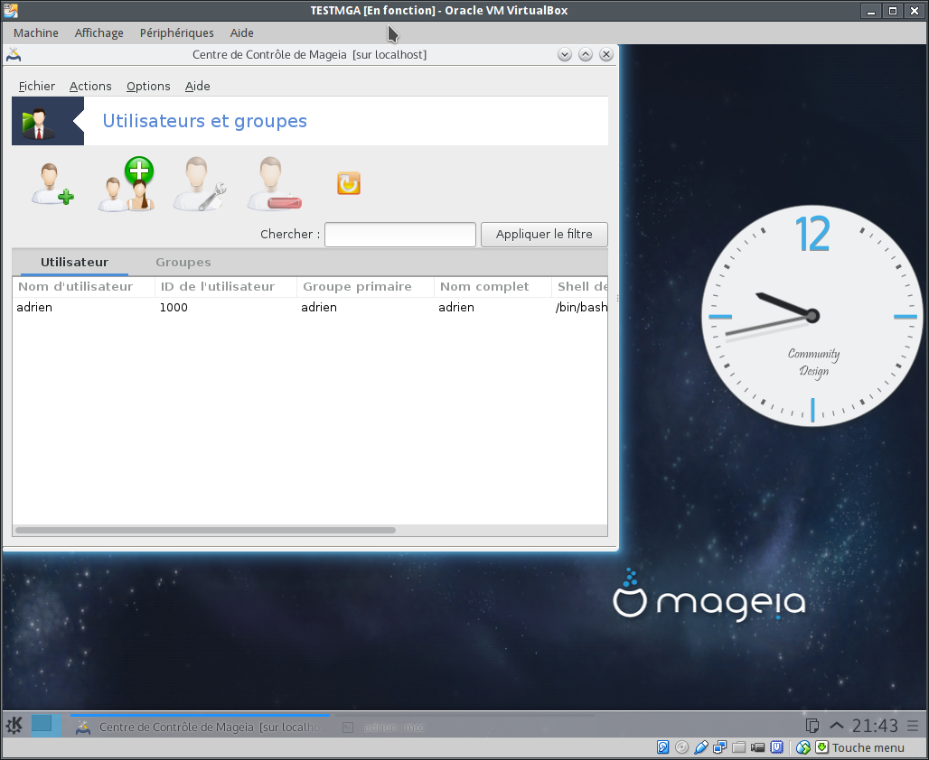
Task: Open the VirtualBox Périphériques menu
Action: 176,33
